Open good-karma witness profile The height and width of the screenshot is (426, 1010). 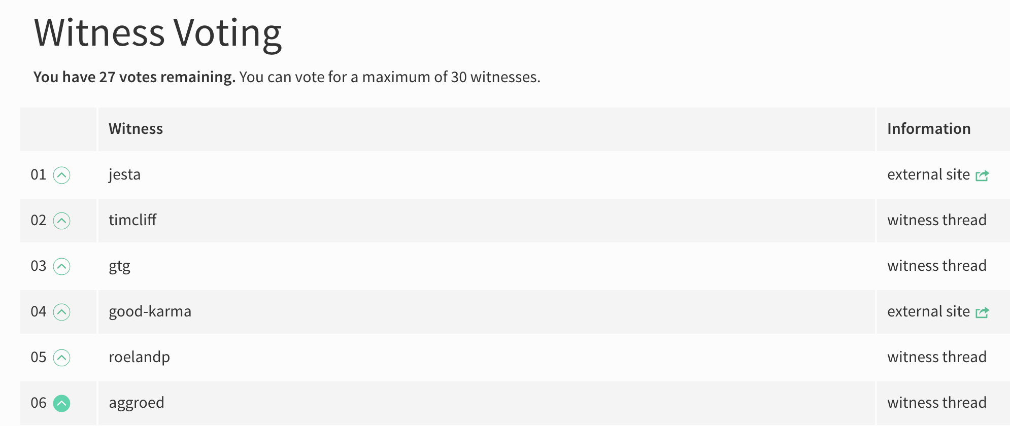click(150, 312)
